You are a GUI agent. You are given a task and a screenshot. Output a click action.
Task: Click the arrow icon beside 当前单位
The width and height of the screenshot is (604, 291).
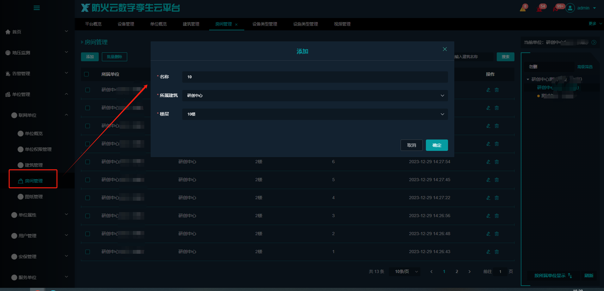pos(594,42)
